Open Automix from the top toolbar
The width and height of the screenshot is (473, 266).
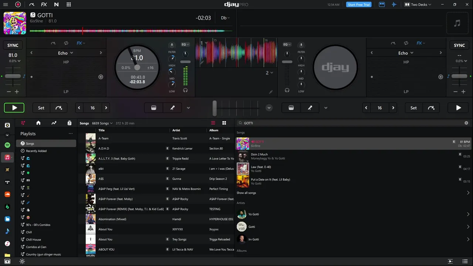tap(31, 4)
